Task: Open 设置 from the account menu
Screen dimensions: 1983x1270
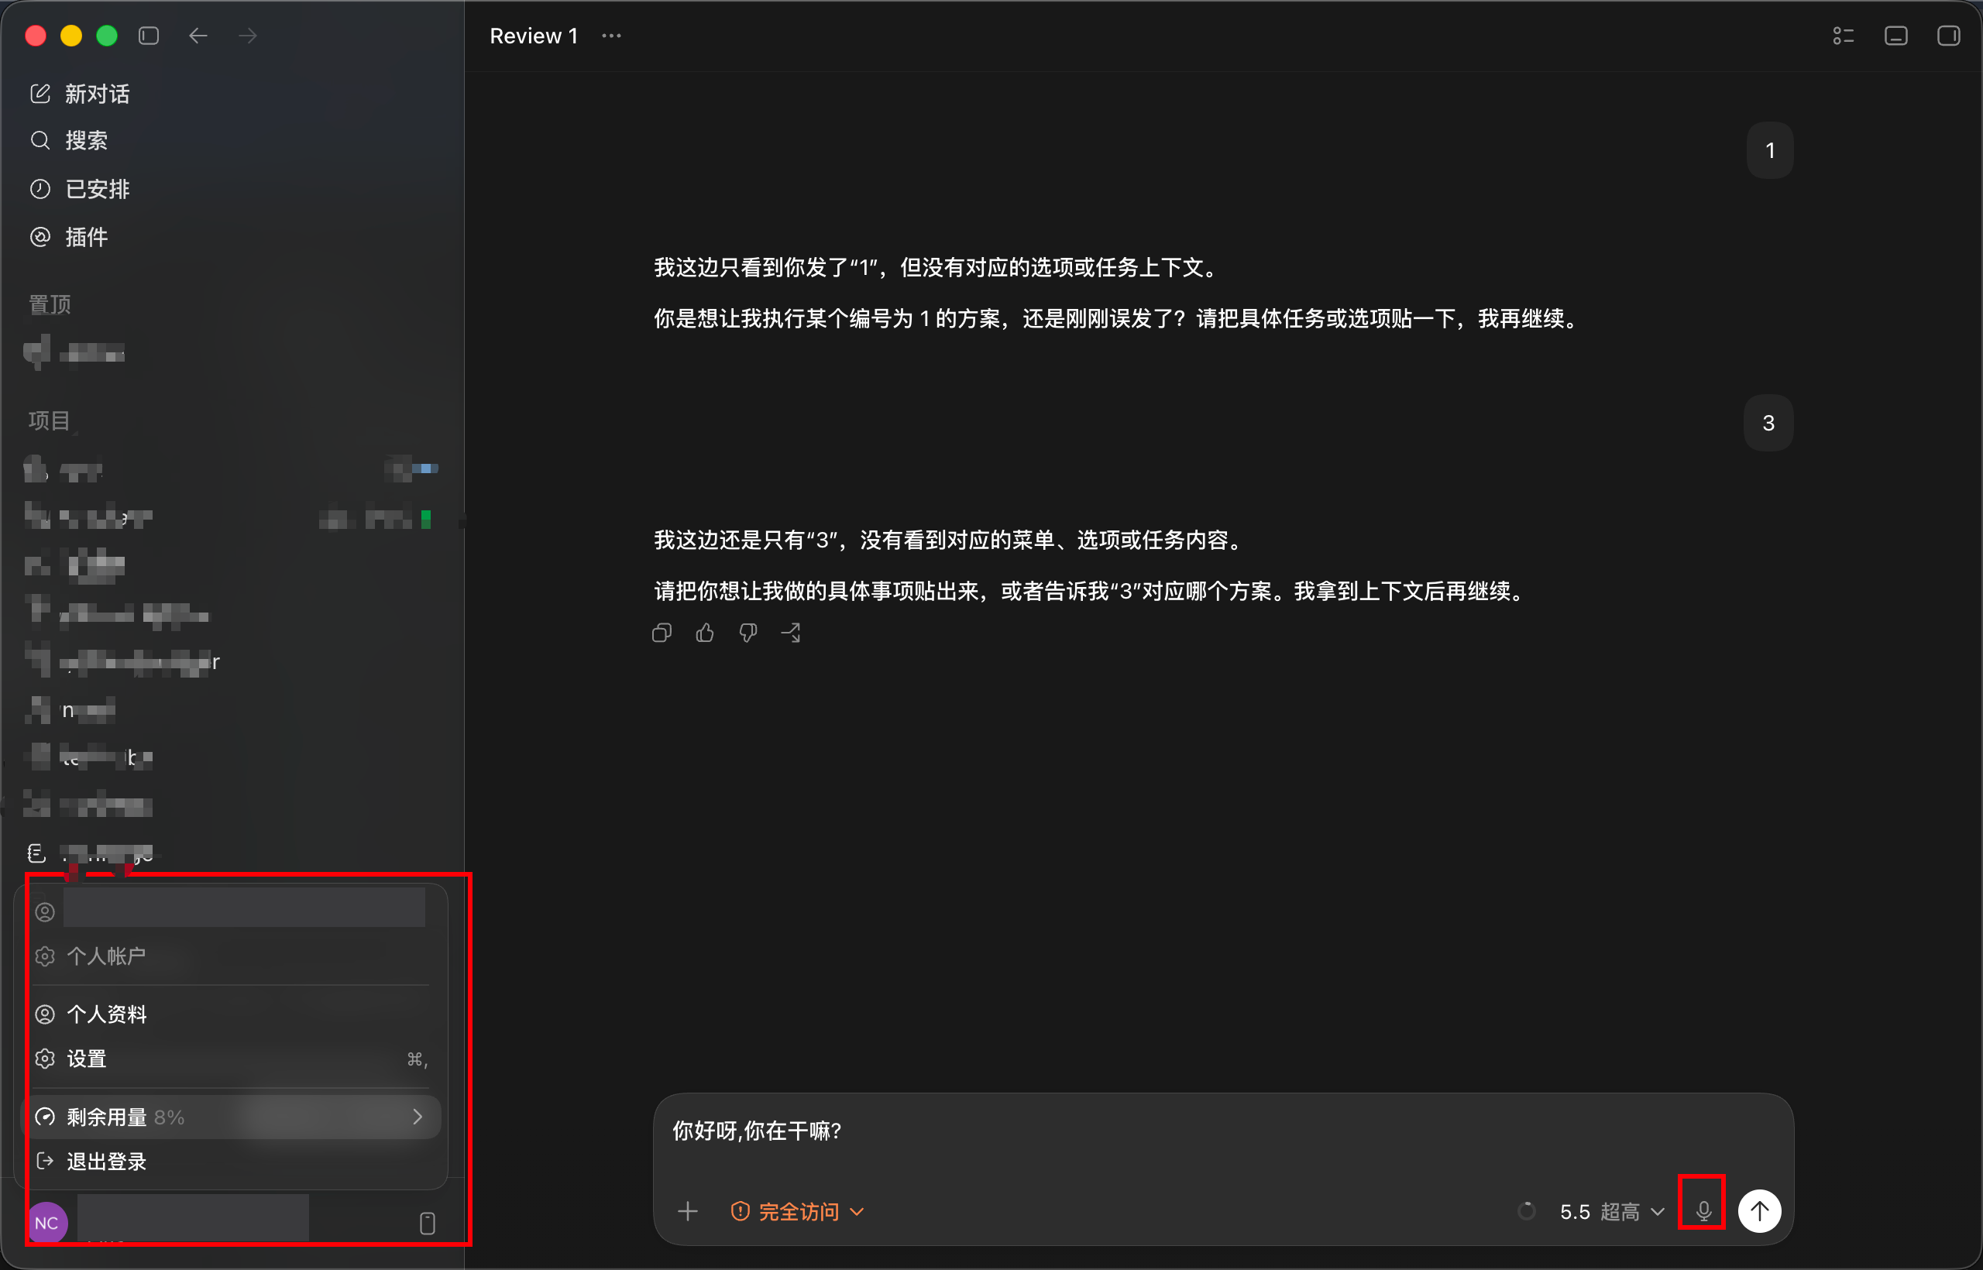Action: (x=231, y=1059)
